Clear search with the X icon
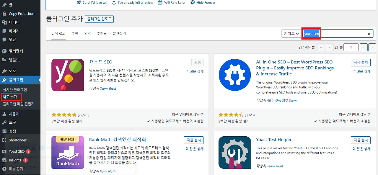378x175 pixels. pos(369,34)
